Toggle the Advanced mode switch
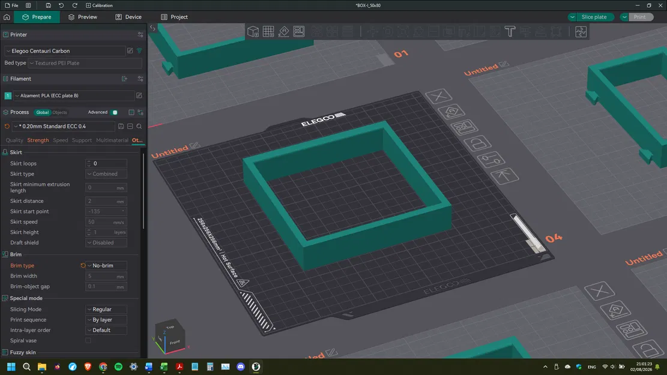Viewport: 667px width, 375px height. tap(114, 112)
